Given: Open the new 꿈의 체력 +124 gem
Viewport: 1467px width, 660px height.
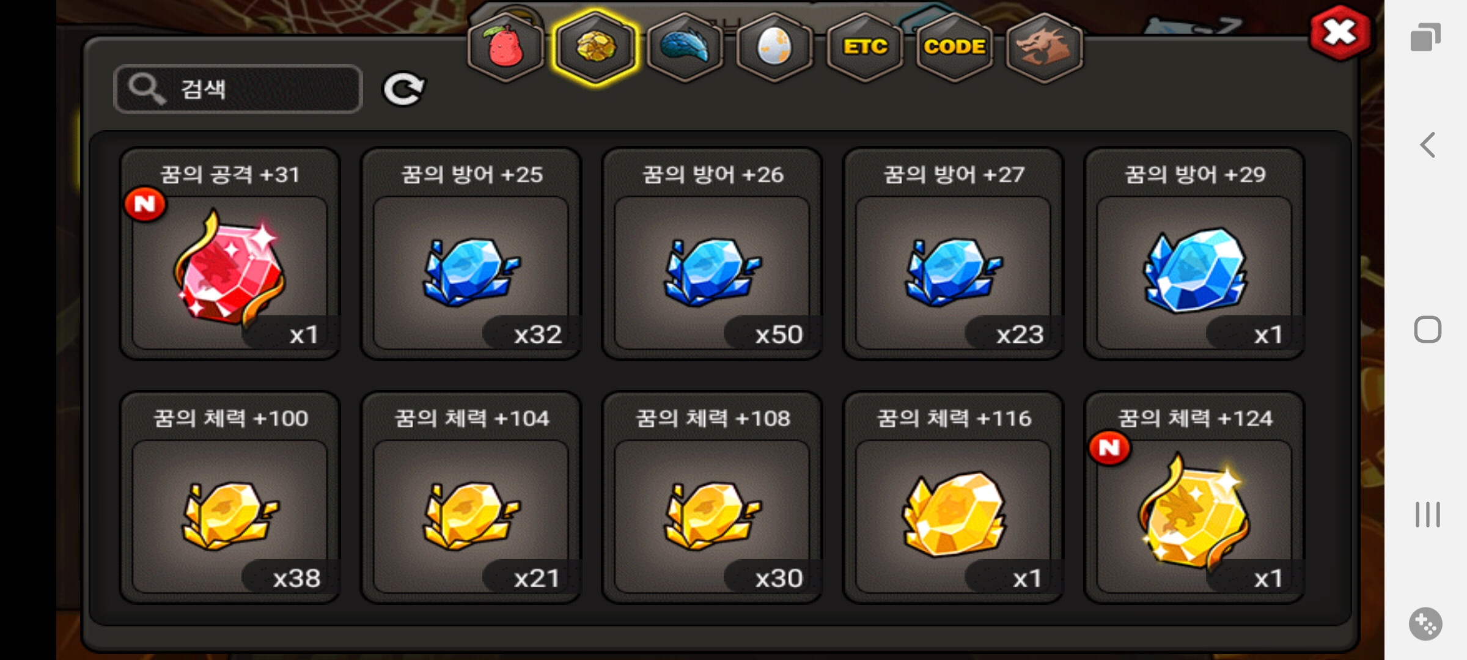Looking at the screenshot, I should [x=1194, y=497].
